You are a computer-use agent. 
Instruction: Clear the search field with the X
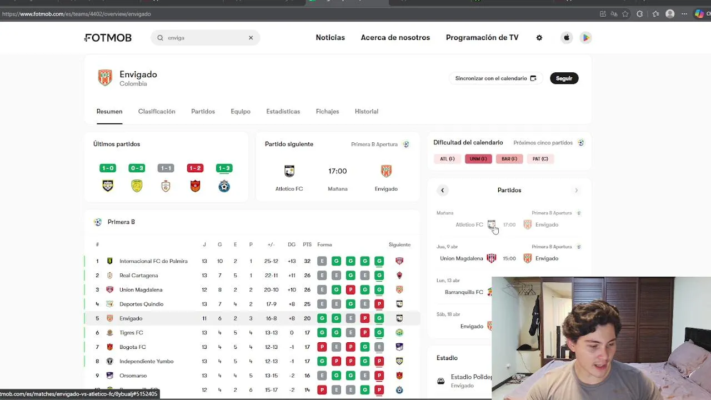(251, 38)
